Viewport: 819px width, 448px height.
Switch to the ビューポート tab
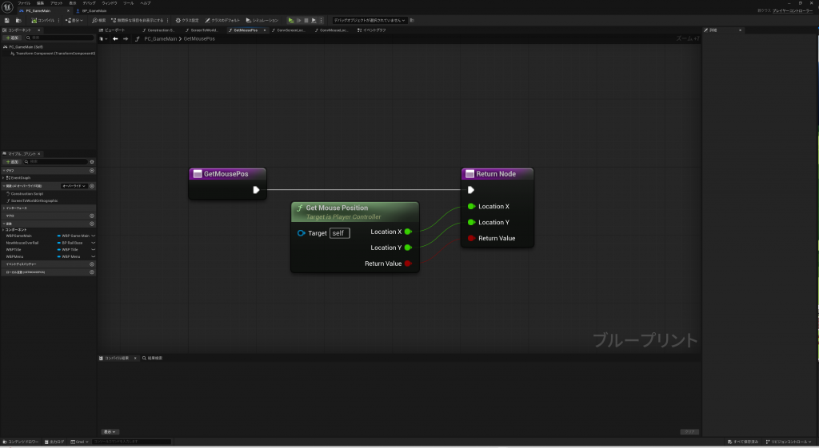tap(112, 30)
